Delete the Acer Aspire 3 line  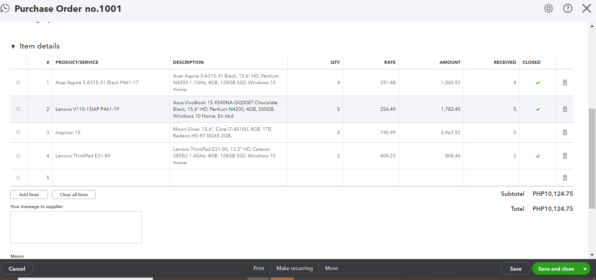click(565, 83)
